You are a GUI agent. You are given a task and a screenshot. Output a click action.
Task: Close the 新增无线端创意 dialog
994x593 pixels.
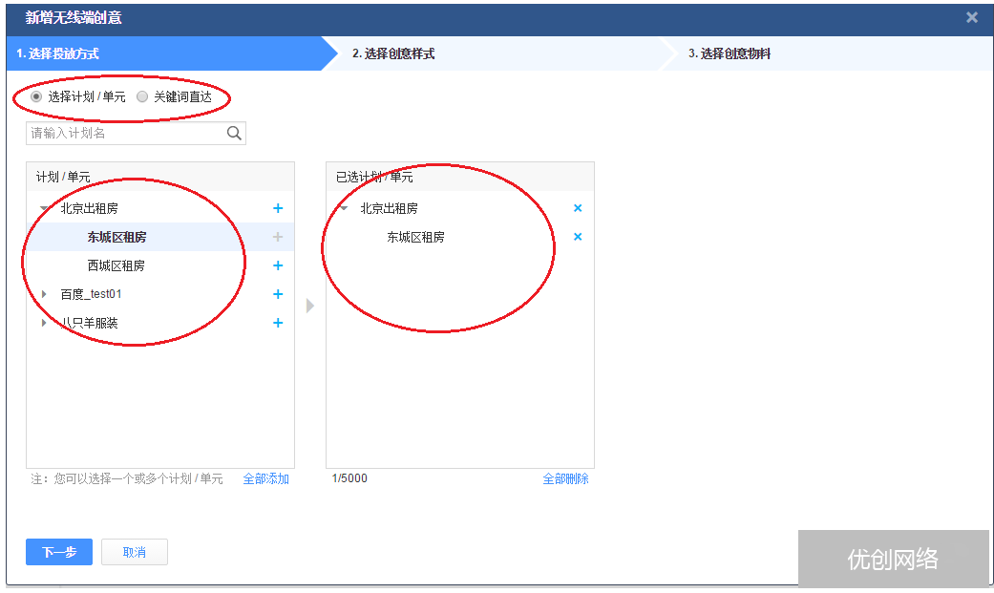pos(972,18)
